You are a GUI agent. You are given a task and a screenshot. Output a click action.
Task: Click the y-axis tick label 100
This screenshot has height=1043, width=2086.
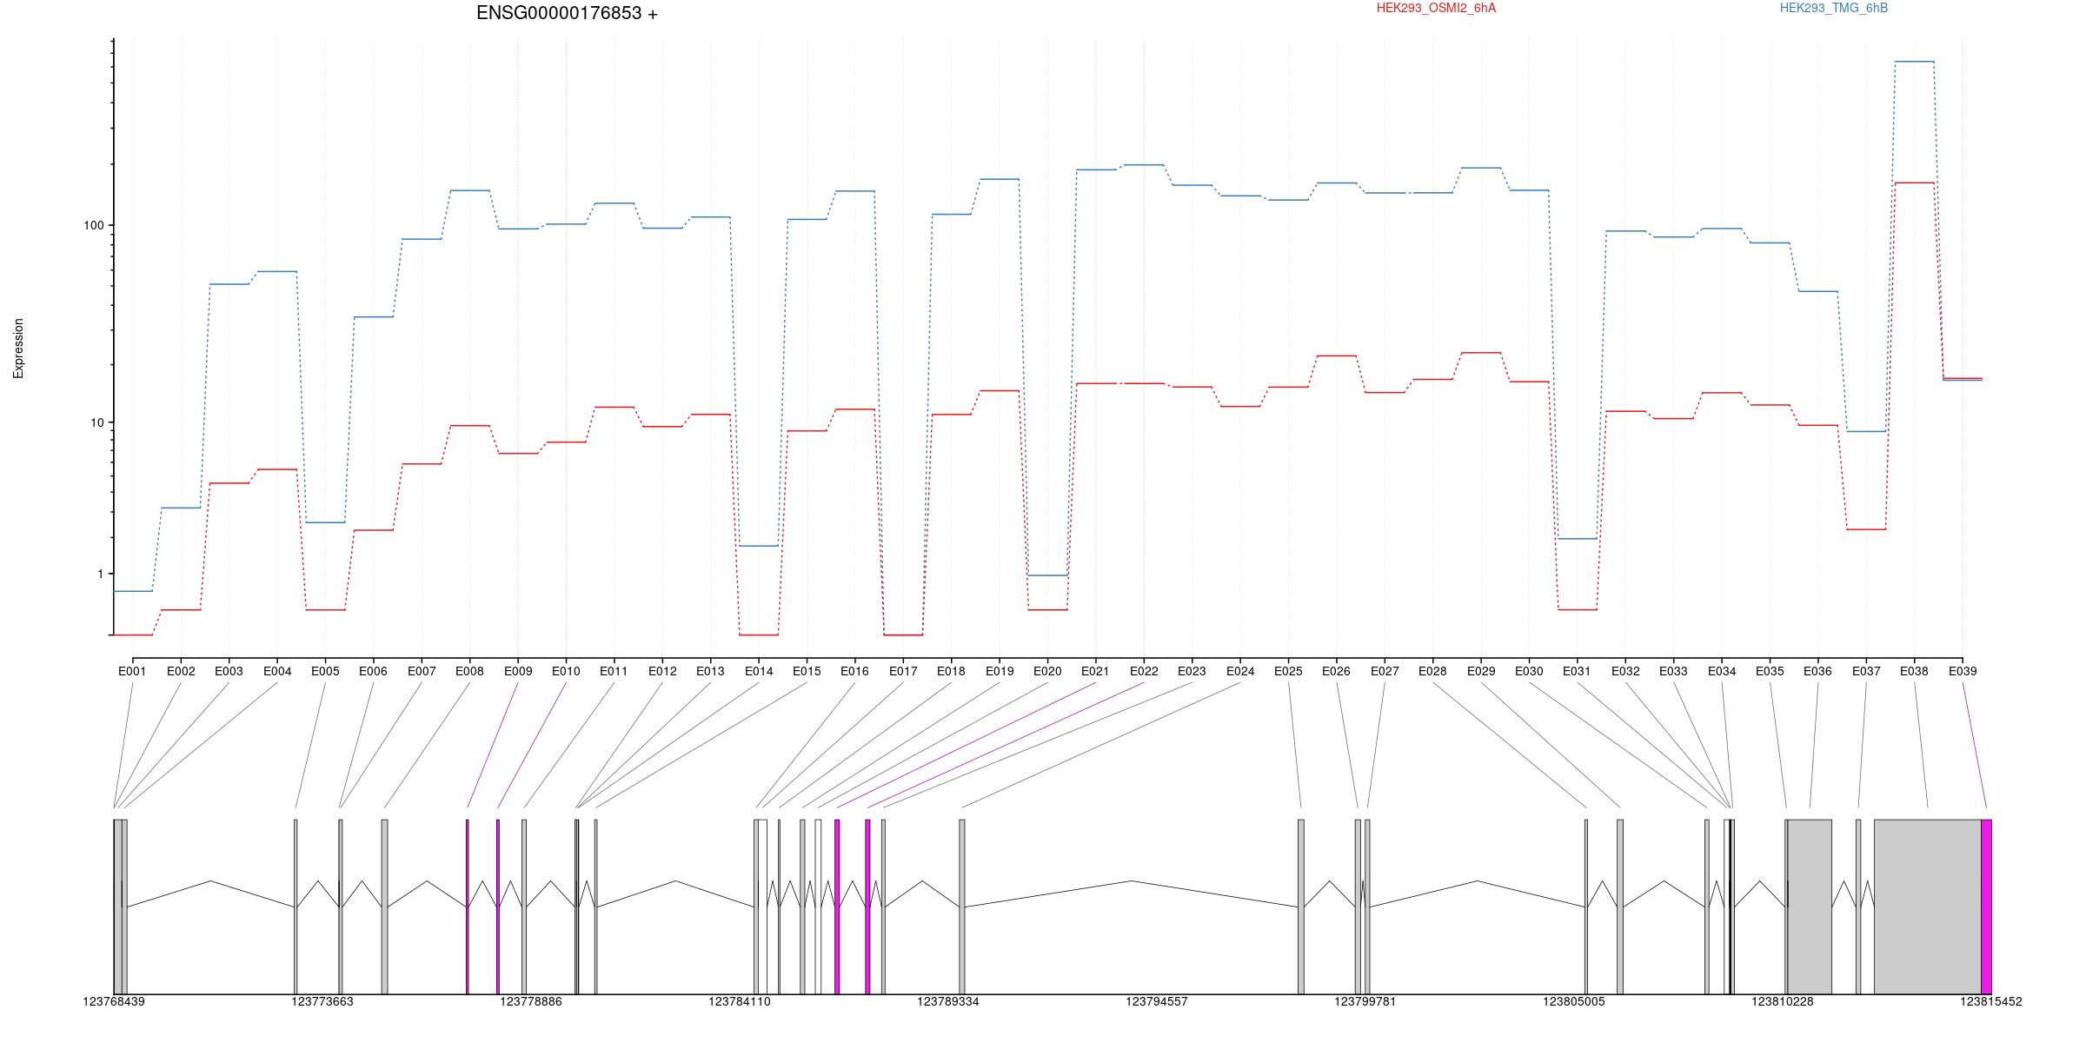pyautogui.click(x=93, y=225)
